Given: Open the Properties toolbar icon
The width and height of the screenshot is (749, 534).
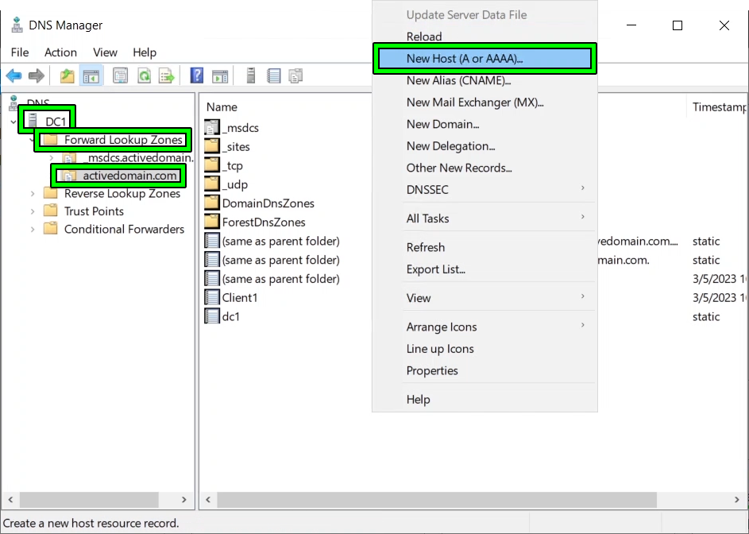Looking at the screenshot, I should [x=121, y=75].
